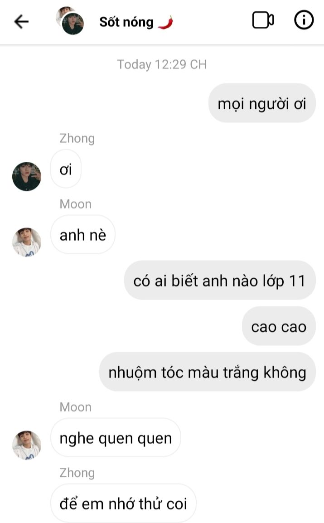Tap the chili pepper emoji in the title
Screen dimensions: 324x523
(165, 22)
